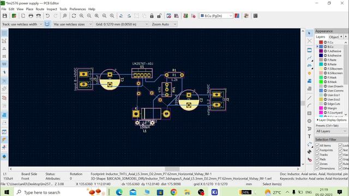Open the Grid size dropdown

click(122, 24)
